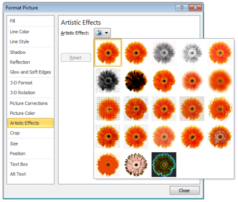Screen dimensions: 238x202
Task: Apply the black and orange Paint Strokes effect
Action: [136, 80]
